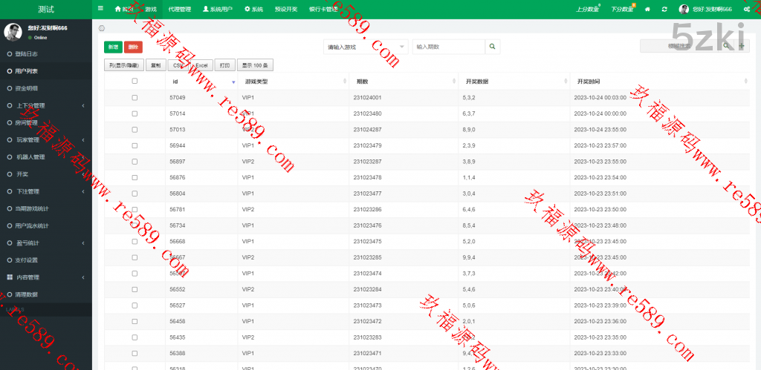The image size is (761, 370).
Task: Click the green 新增 button
Action: coord(113,47)
